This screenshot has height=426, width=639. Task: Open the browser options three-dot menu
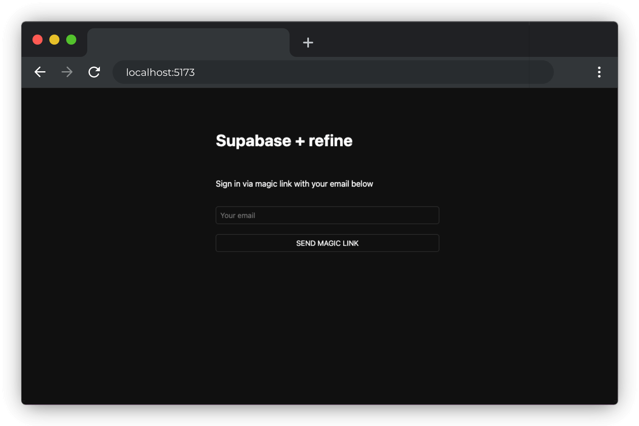point(599,72)
